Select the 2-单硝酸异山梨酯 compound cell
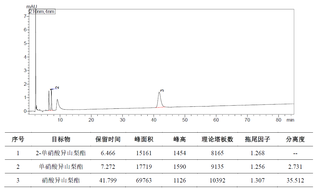 pos(61,153)
